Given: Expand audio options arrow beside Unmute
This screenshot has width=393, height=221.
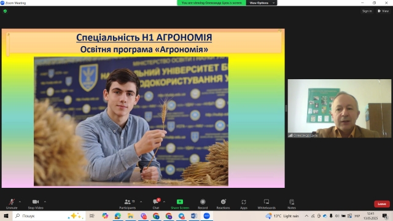Looking at the screenshot, I should pyautogui.click(x=20, y=202).
